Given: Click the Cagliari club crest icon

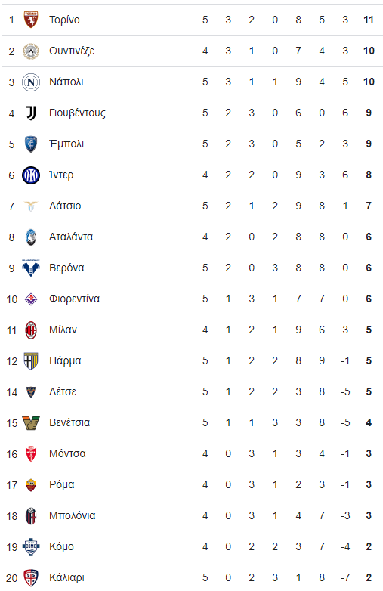Looking at the screenshot, I should (31, 577).
